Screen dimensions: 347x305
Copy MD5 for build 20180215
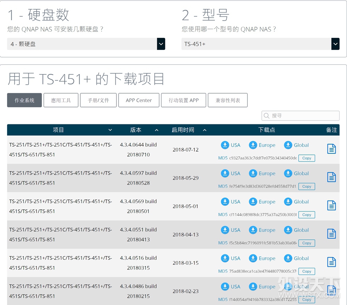pos(307,299)
